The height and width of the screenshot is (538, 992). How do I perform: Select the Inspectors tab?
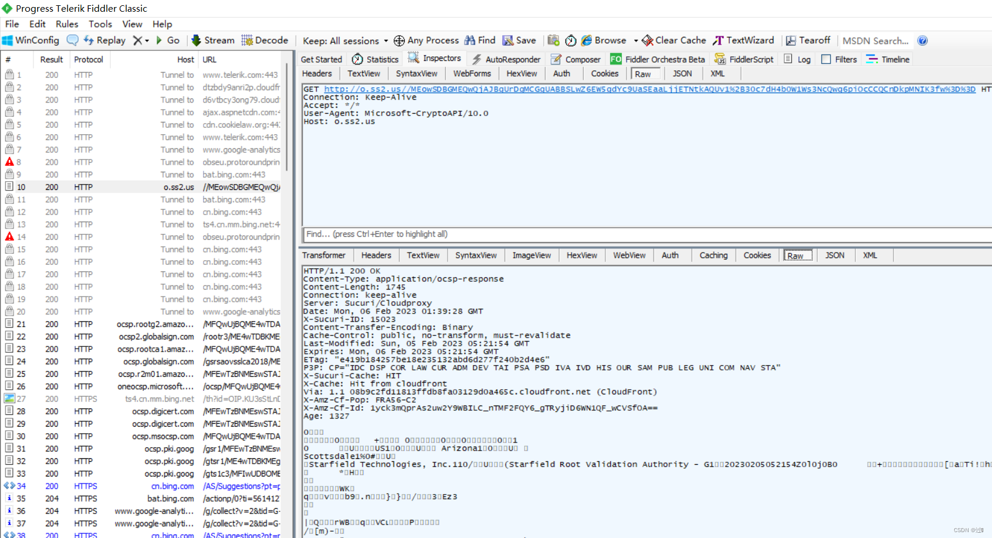click(x=435, y=58)
